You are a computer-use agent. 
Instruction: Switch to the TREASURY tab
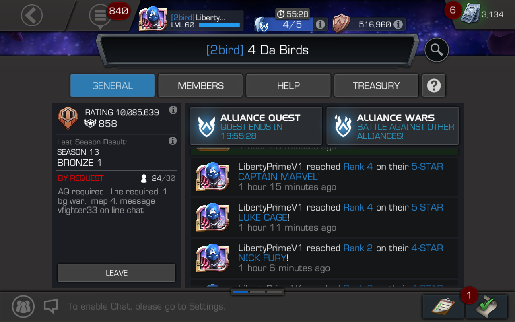tap(376, 85)
